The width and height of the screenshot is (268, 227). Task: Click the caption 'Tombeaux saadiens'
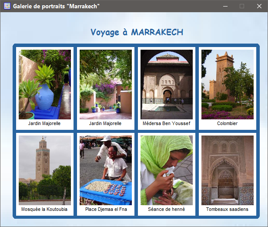coord(227,210)
